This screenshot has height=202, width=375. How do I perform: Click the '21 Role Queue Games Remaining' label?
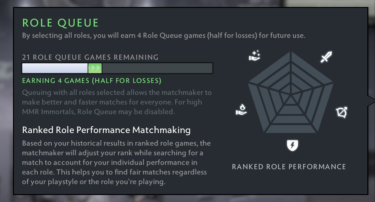[90, 57]
